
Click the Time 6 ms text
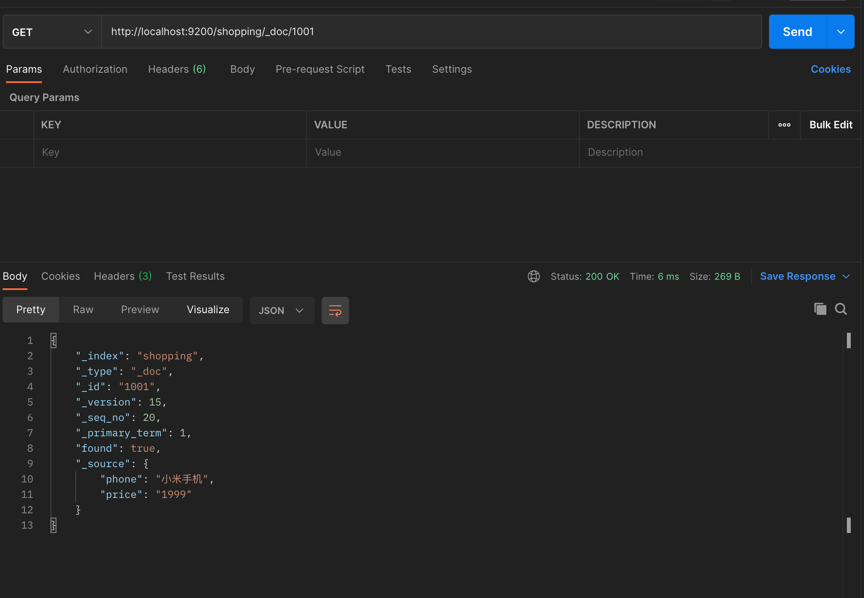coord(654,276)
